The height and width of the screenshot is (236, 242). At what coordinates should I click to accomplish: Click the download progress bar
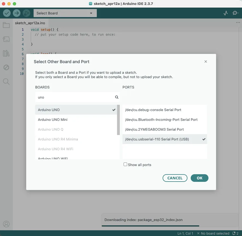[x=150, y=226]
